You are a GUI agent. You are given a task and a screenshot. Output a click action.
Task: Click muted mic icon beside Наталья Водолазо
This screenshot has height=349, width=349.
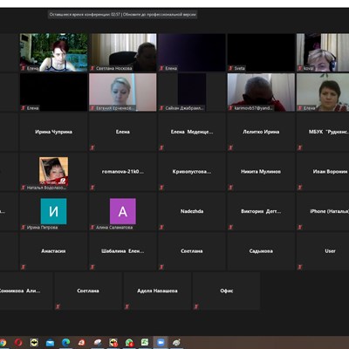(x=23, y=188)
